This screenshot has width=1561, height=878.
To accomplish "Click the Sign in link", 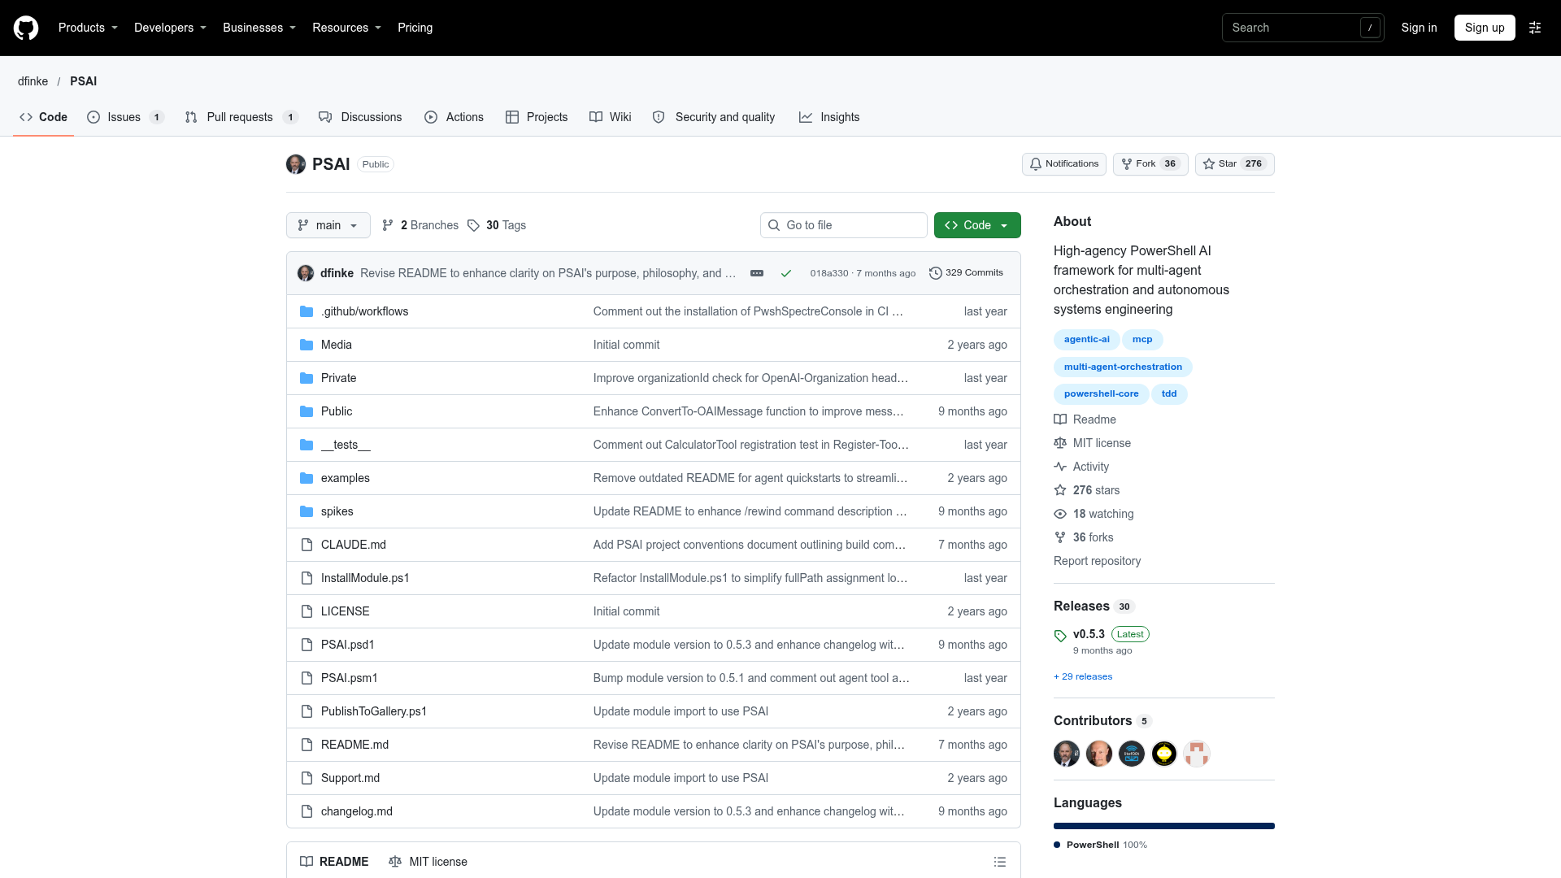I will tap(1419, 28).
